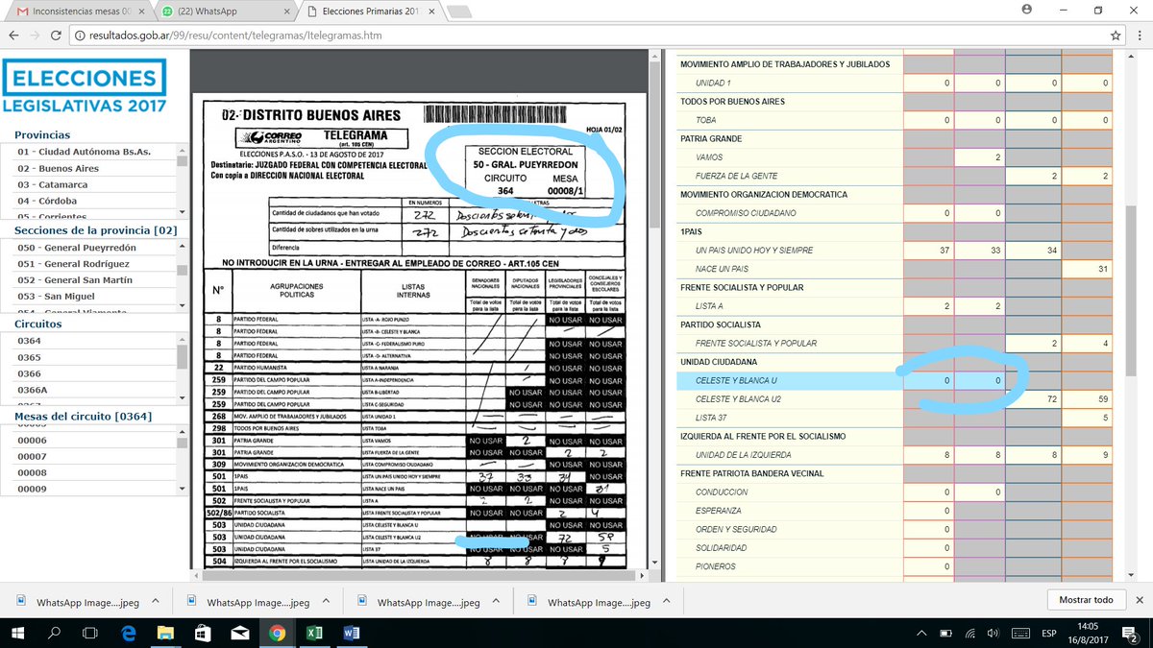
Task: Expand options for the leftmost WhatsApp Image download
Action: click(155, 601)
